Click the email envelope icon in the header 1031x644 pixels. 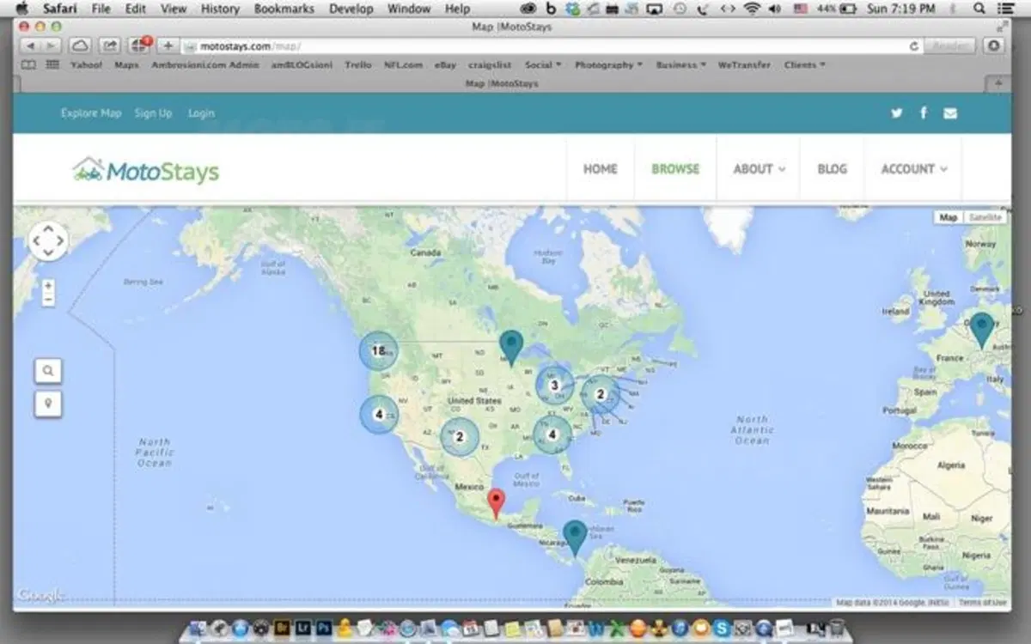pos(949,113)
